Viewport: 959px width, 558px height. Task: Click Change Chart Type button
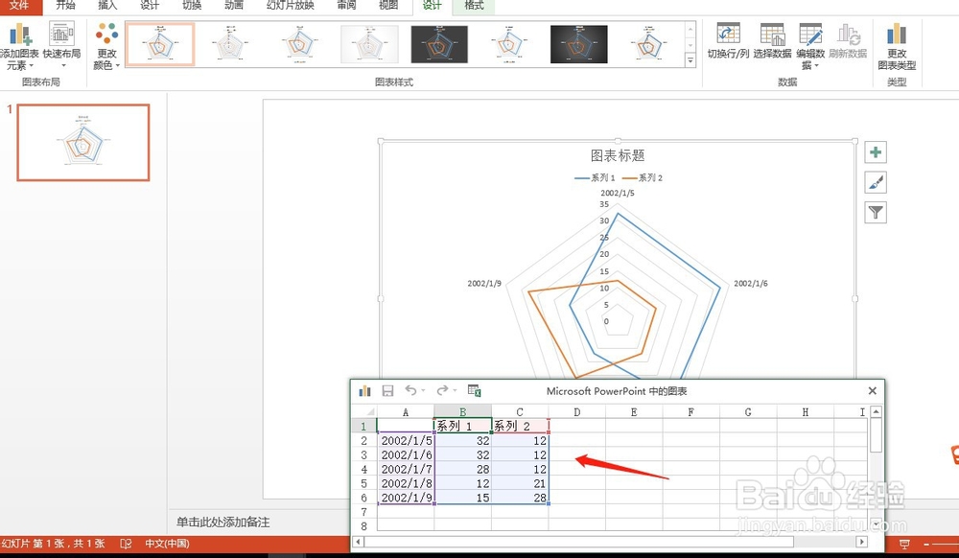(x=897, y=46)
